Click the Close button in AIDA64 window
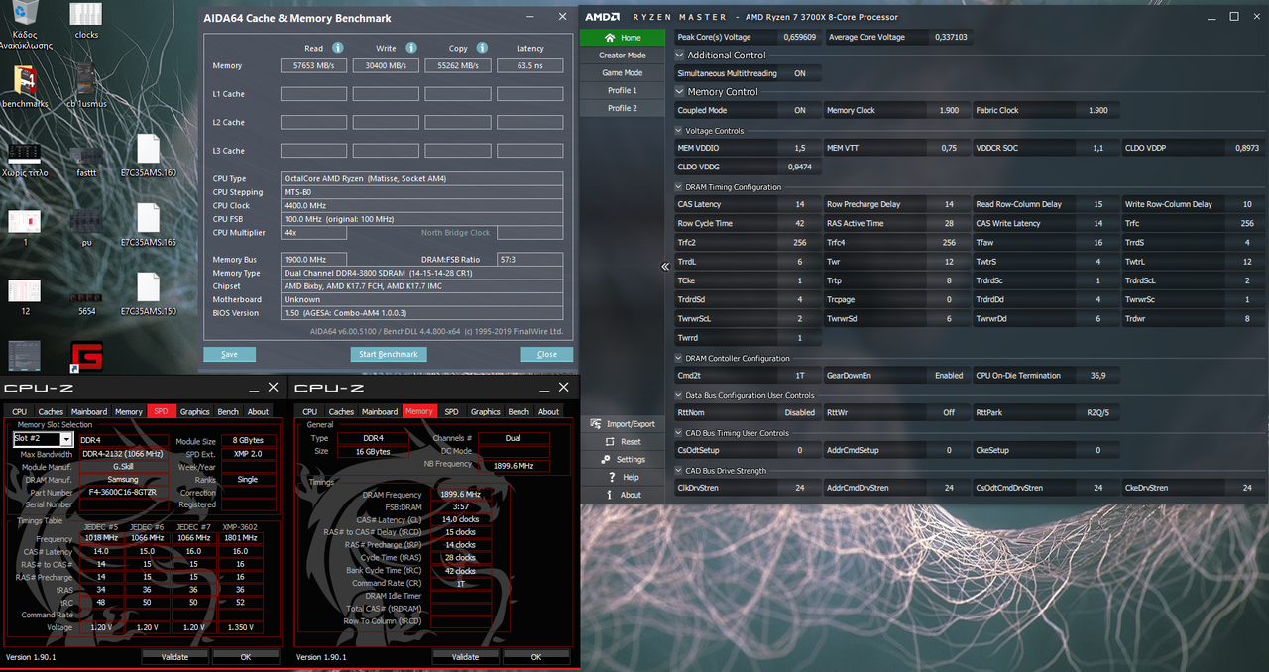Image resolution: width=1269 pixels, height=672 pixels. (547, 354)
